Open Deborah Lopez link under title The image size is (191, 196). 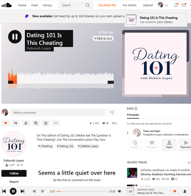[x=39, y=48]
